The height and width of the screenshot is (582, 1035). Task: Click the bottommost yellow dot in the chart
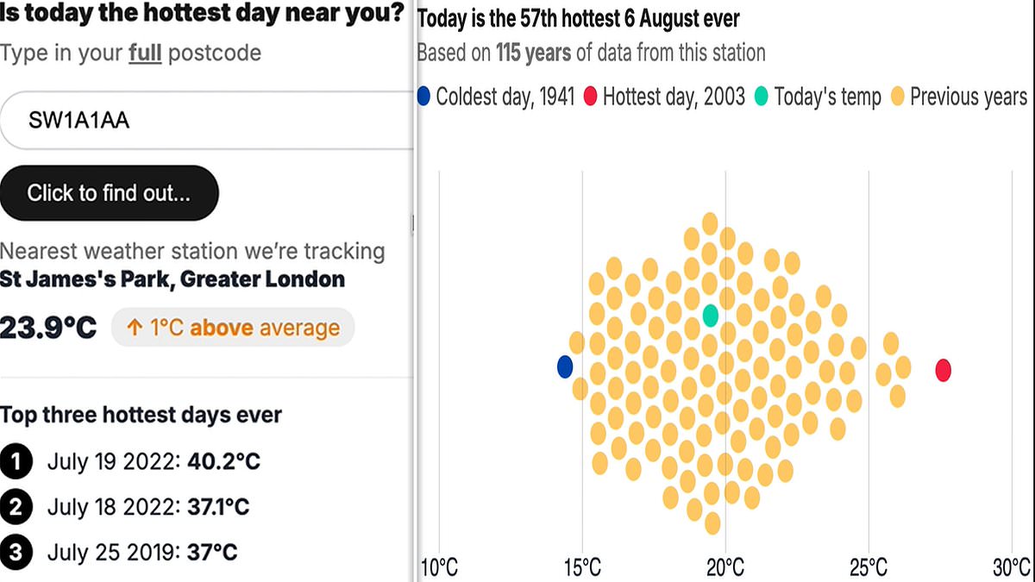click(712, 523)
